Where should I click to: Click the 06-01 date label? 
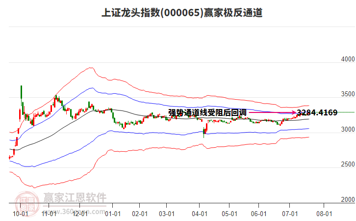[258, 214]
